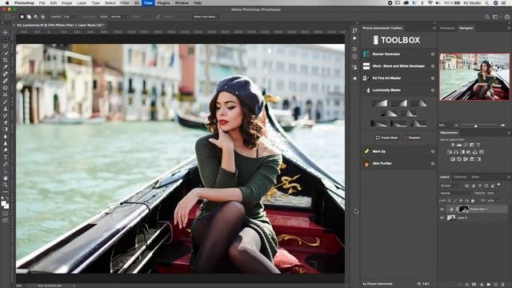Turn layer filtering on or off
Screen dimensions: 512x288
pos(499,185)
